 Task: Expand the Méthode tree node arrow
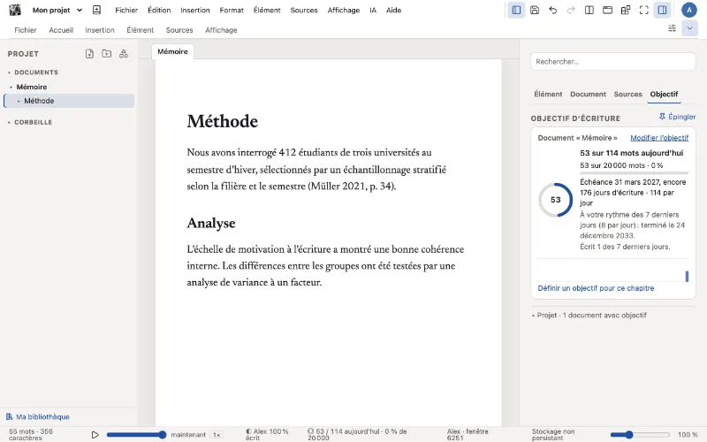pyautogui.click(x=19, y=101)
